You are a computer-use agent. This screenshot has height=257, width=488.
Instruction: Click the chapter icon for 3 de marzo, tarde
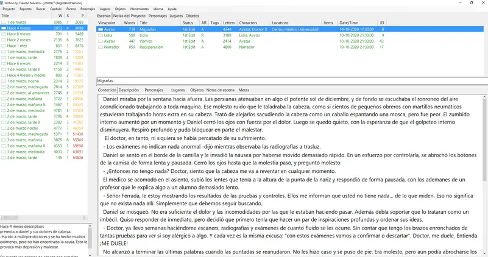[x=4, y=158]
